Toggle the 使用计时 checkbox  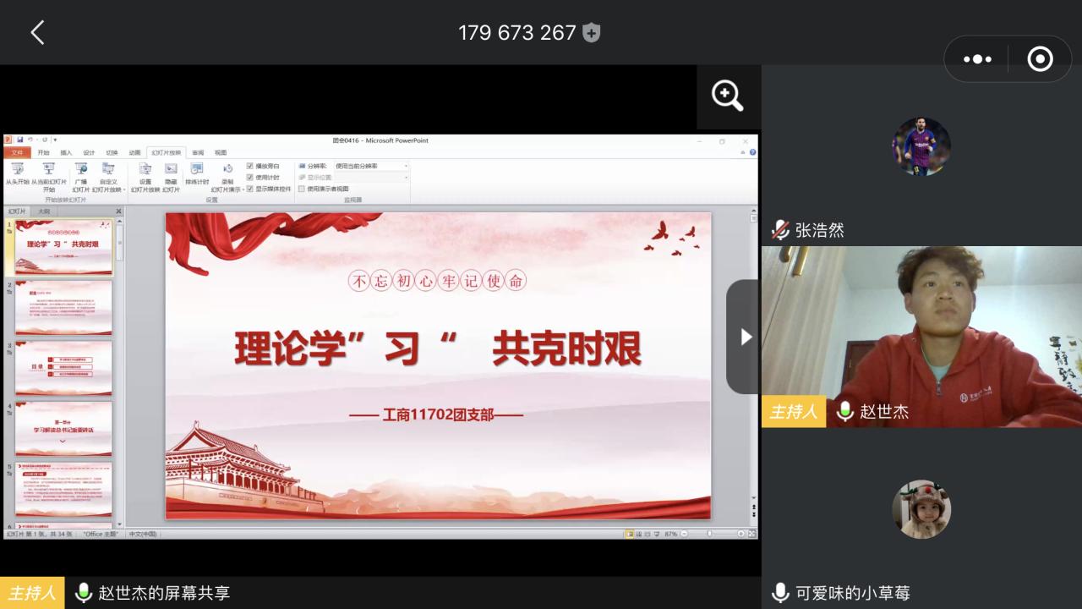coord(250,178)
